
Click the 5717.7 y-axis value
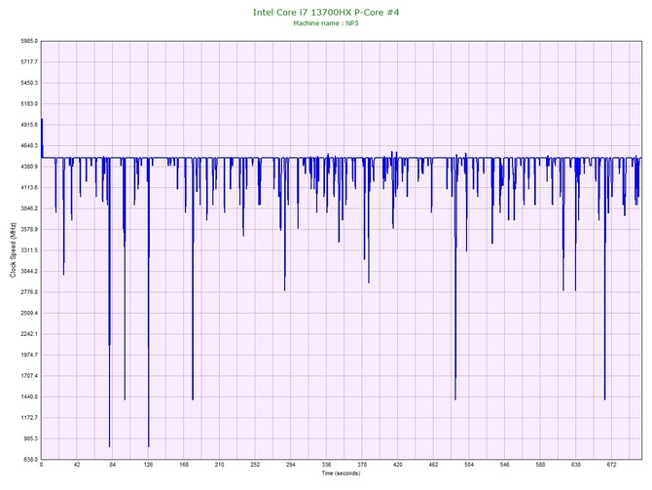(x=29, y=62)
